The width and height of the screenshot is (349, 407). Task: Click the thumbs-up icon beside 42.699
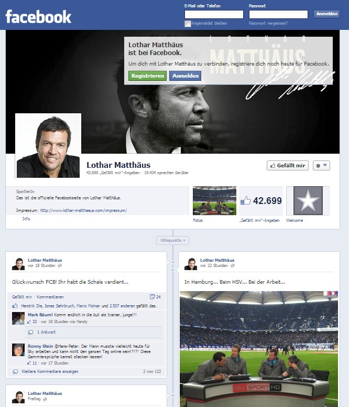246,201
